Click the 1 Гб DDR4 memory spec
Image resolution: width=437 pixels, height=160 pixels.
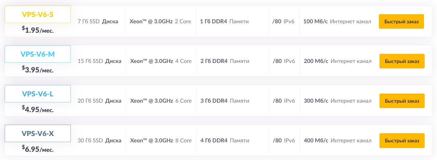pyautogui.click(x=224, y=21)
